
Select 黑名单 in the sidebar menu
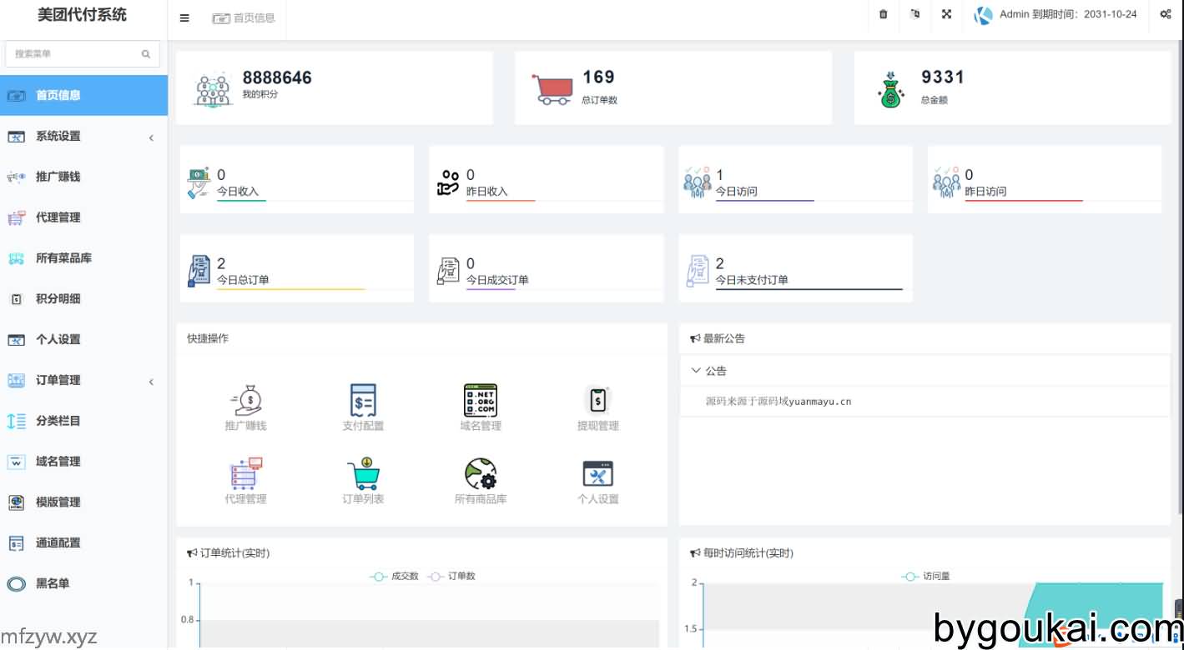(x=53, y=584)
